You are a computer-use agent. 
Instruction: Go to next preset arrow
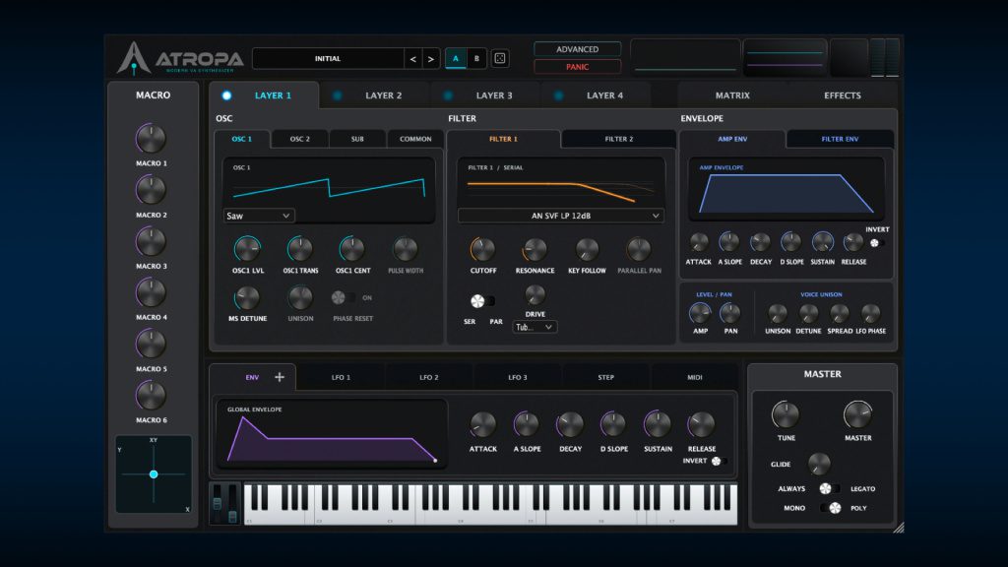pyautogui.click(x=431, y=59)
